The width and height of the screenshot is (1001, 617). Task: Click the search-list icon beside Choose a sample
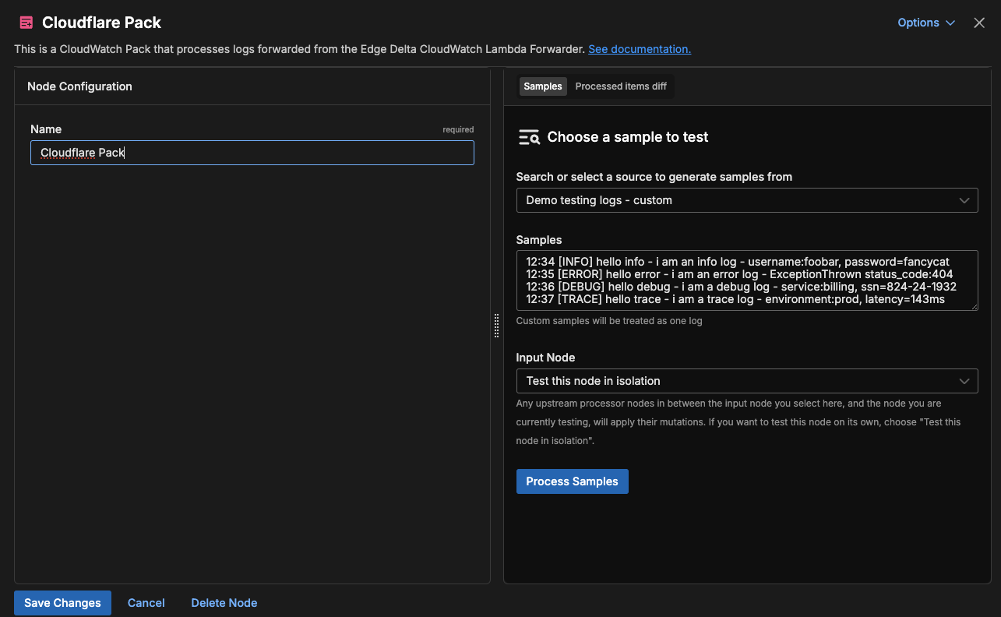click(529, 137)
